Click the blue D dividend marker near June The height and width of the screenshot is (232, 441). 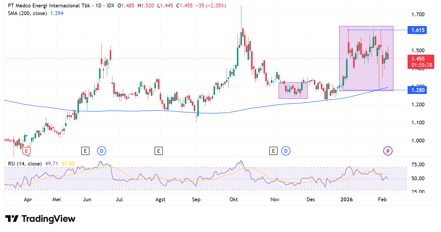(x=101, y=151)
